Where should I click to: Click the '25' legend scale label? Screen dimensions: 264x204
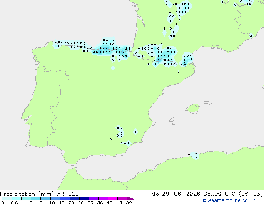[81, 202]
